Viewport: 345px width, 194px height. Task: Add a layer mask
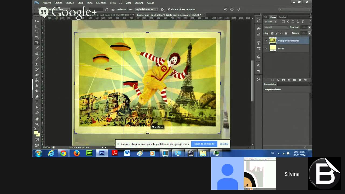click(283, 80)
